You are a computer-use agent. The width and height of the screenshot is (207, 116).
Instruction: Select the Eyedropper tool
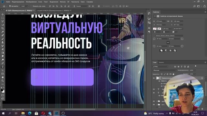[3, 32]
